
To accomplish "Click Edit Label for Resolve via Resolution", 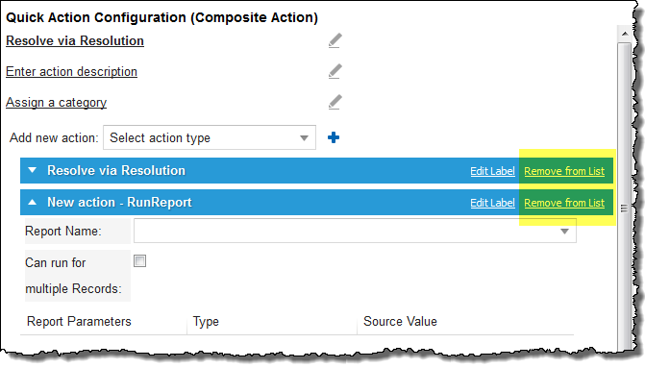I will (492, 171).
